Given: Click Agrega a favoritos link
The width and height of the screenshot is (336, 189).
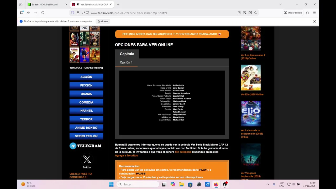Looking at the screenshot, I should click(x=126, y=156).
